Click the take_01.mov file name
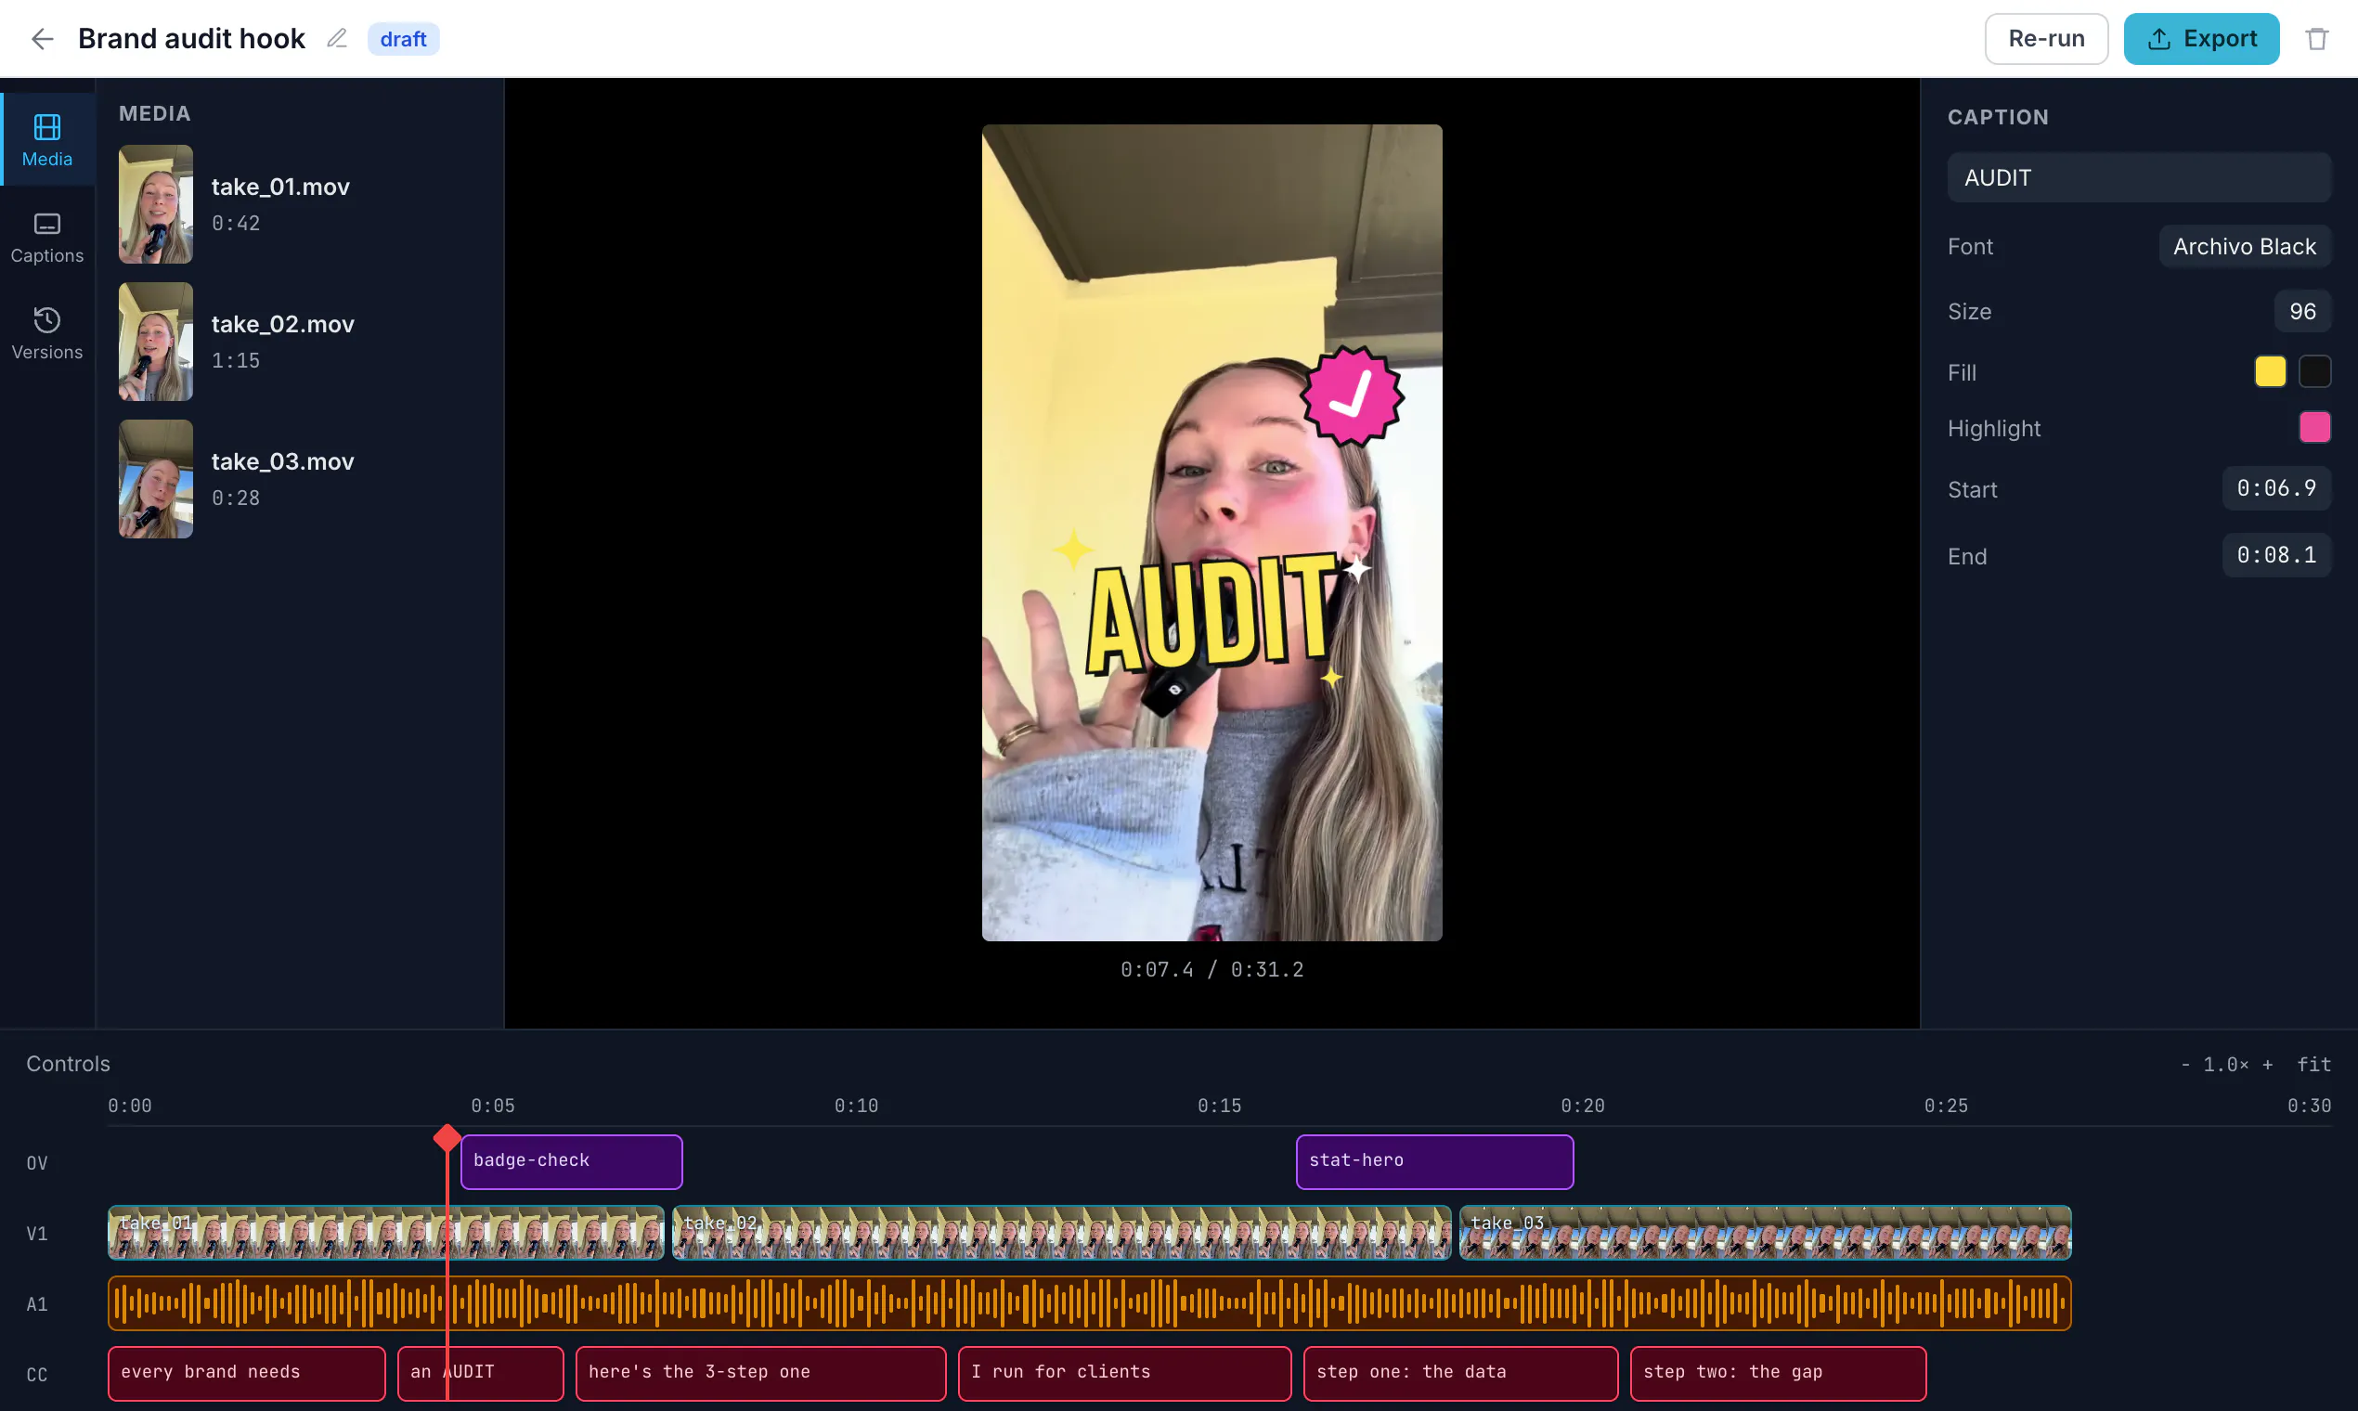The height and width of the screenshot is (1411, 2358). (x=280, y=187)
